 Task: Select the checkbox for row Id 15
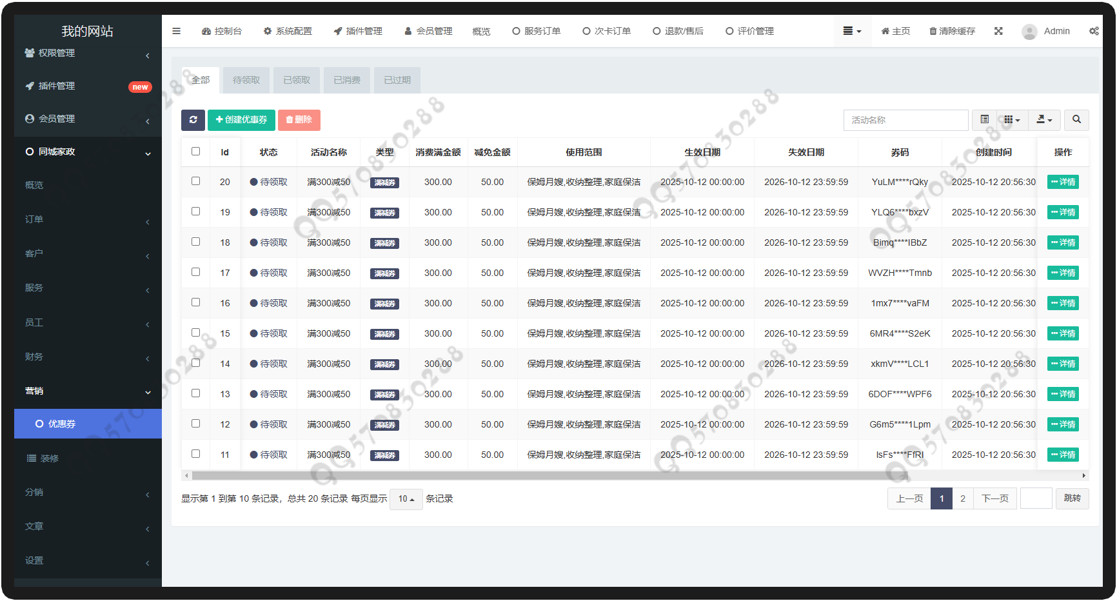pos(195,333)
